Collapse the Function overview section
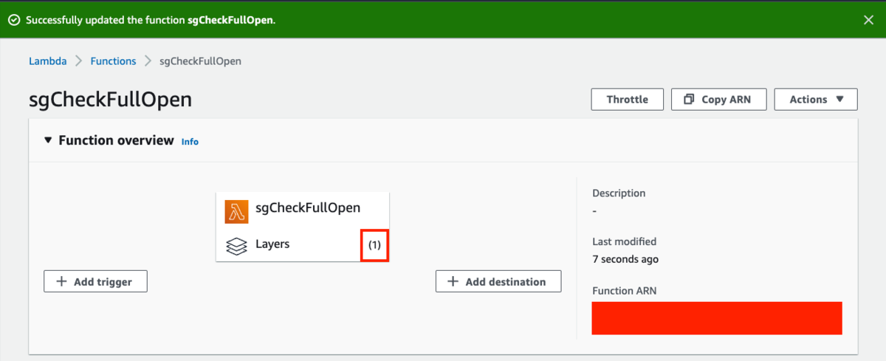This screenshot has height=361, width=886. click(48, 140)
